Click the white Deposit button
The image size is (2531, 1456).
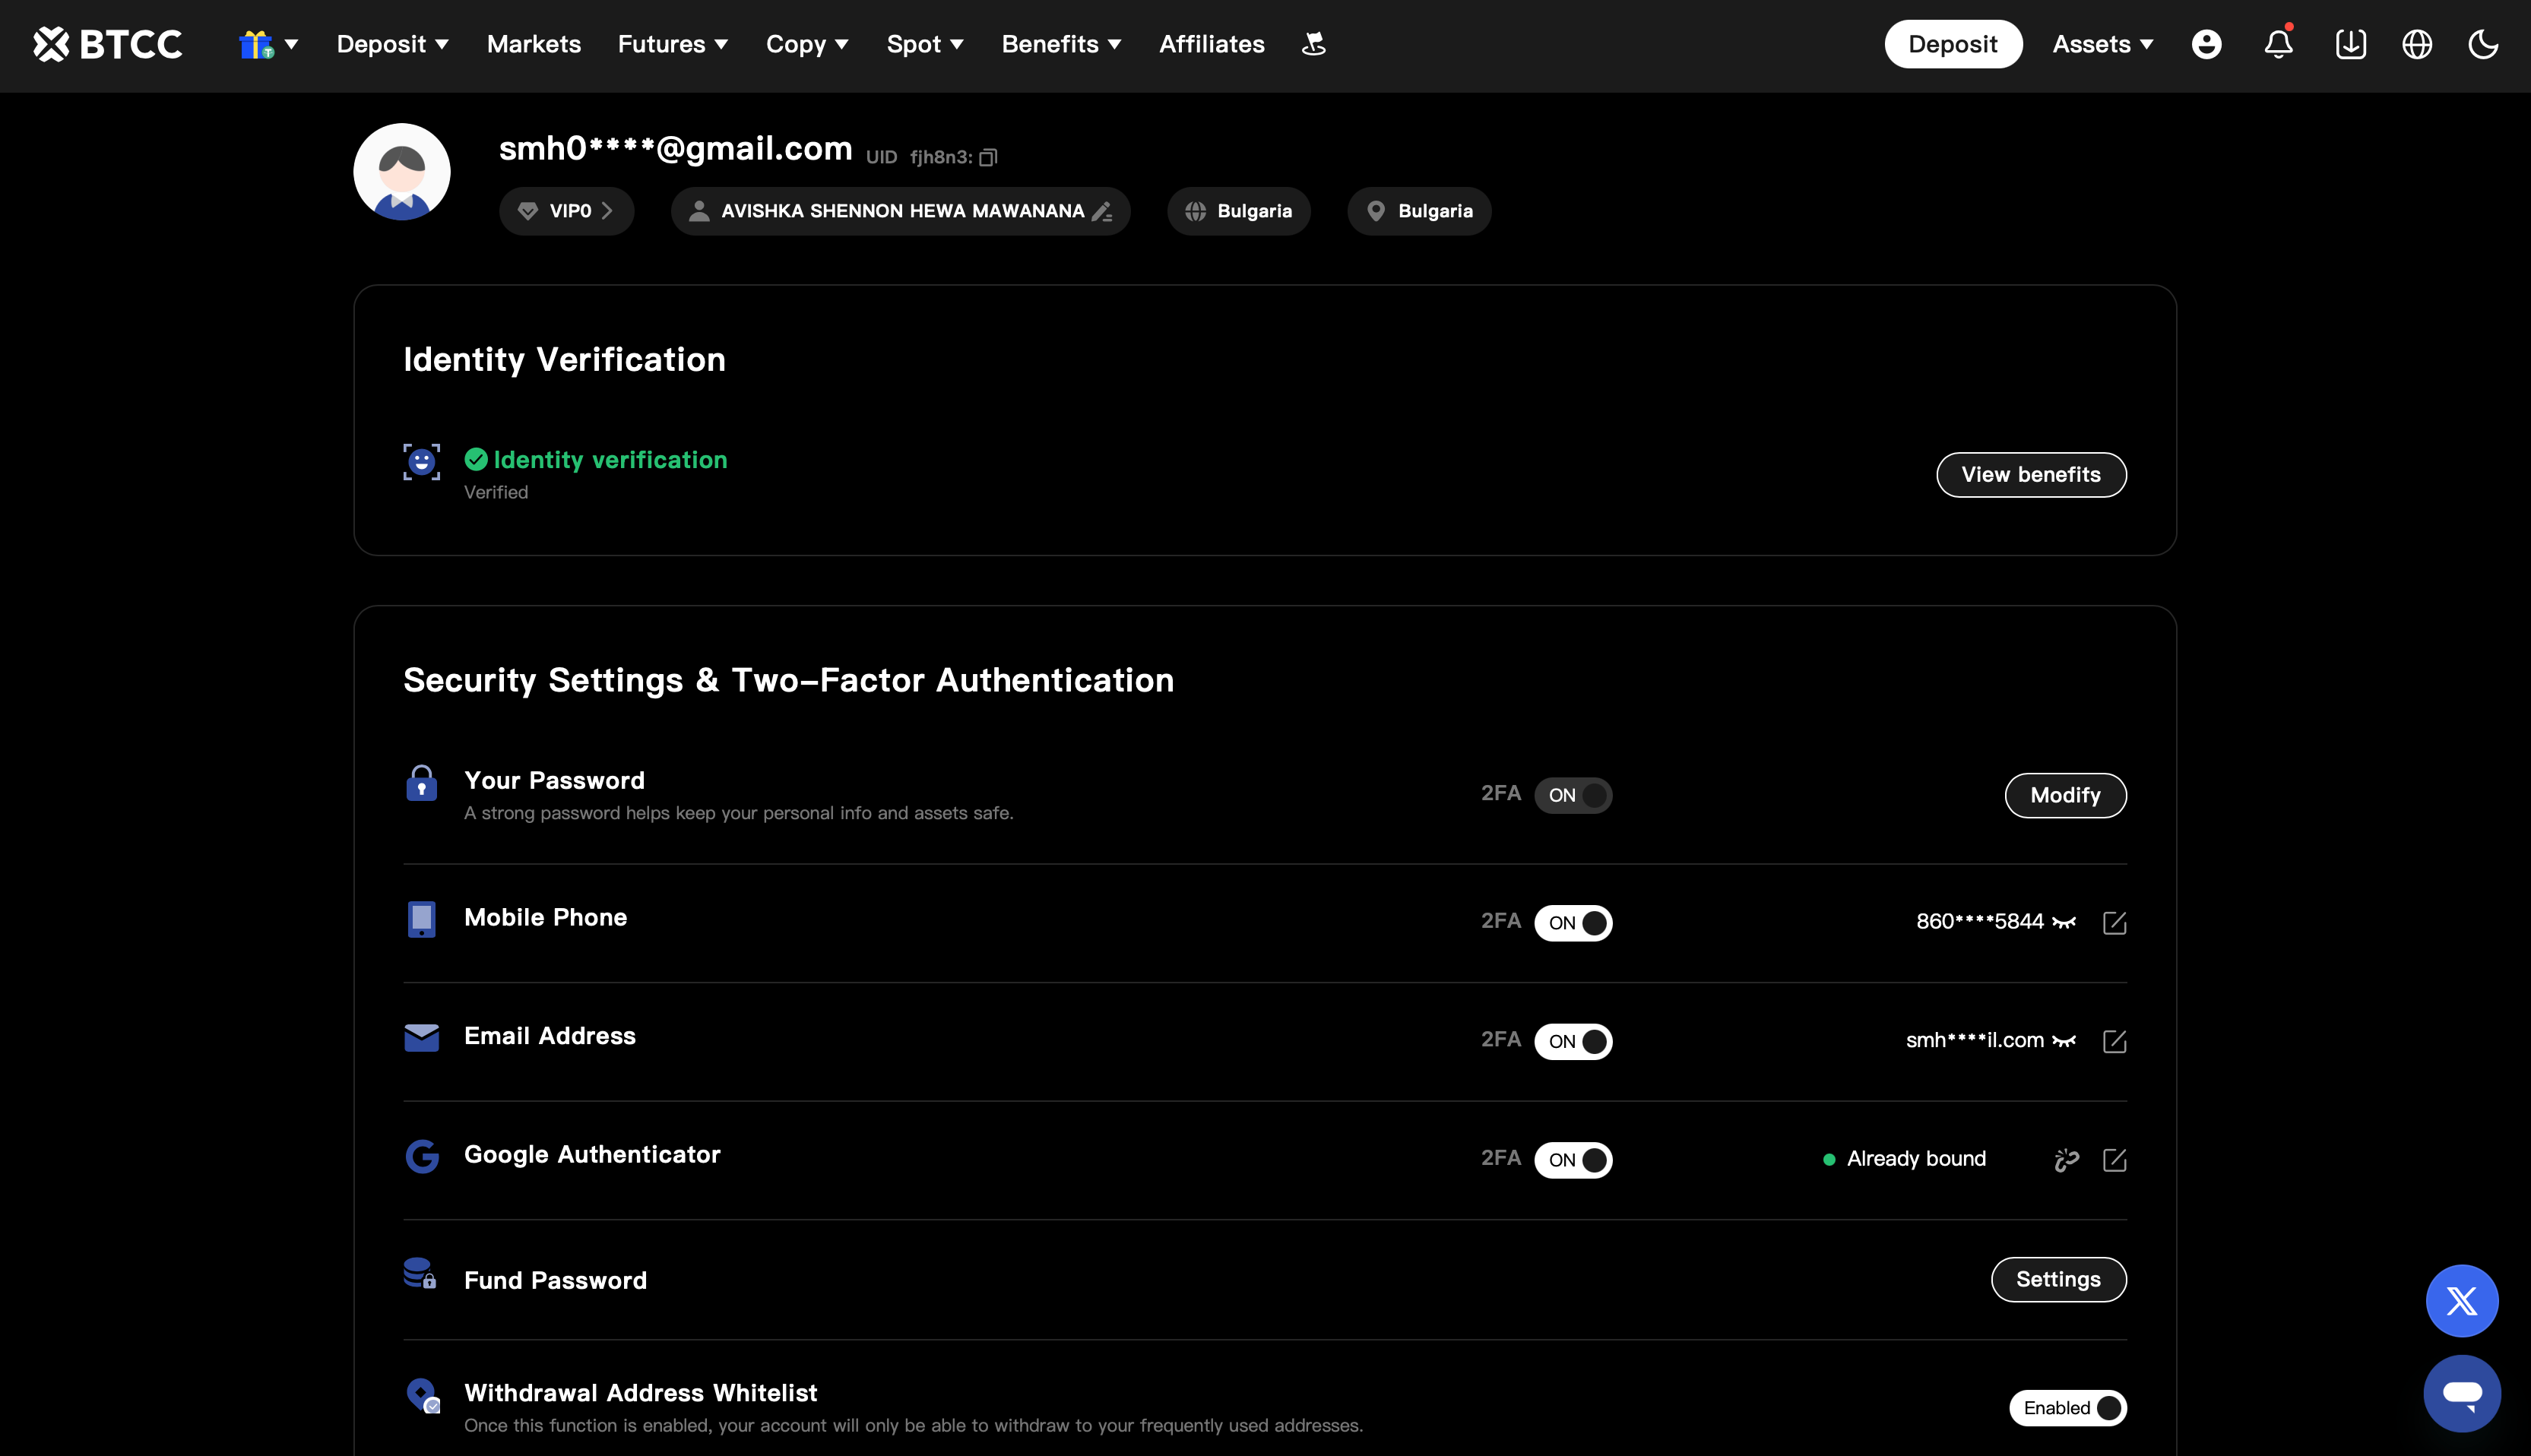[x=1953, y=44]
